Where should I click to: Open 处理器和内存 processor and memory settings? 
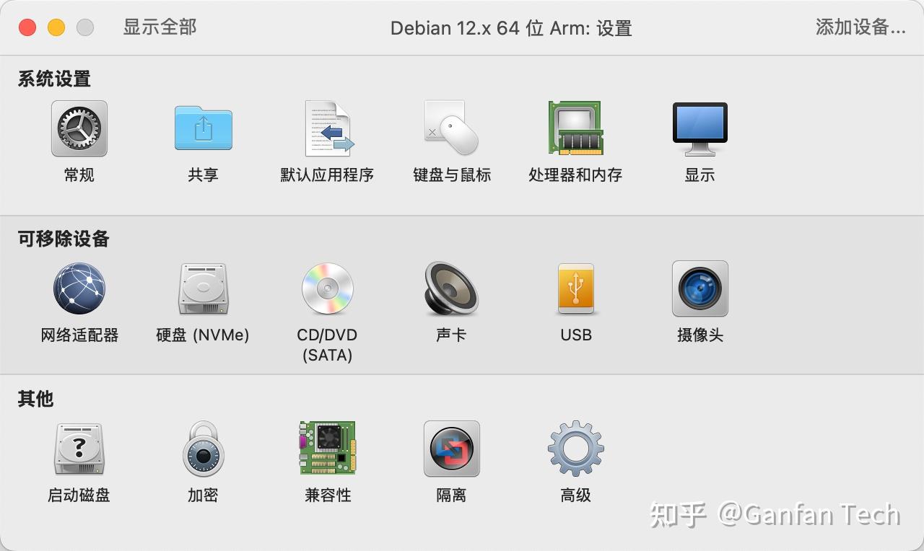click(575, 129)
